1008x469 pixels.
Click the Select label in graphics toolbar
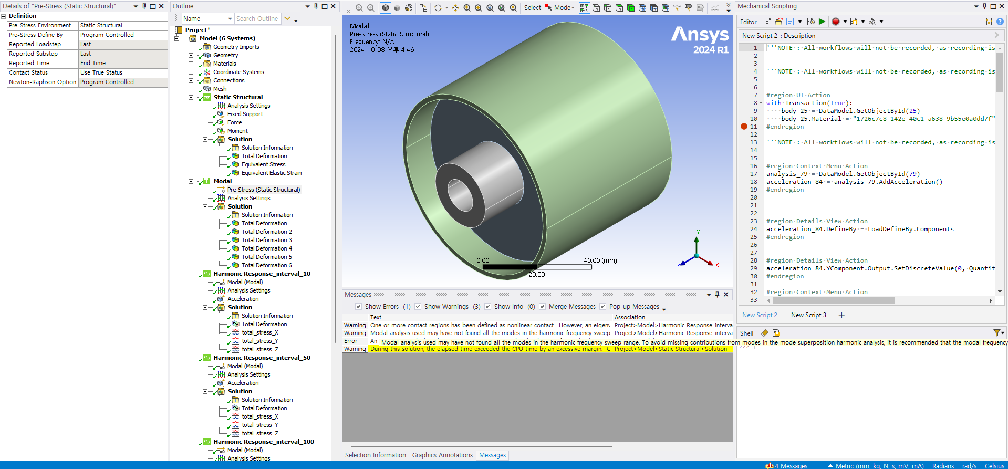(532, 8)
